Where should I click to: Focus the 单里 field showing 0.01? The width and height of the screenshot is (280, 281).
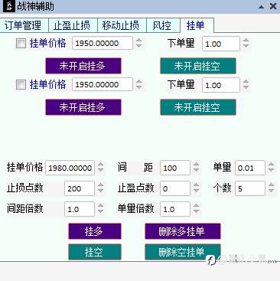[x=250, y=168]
